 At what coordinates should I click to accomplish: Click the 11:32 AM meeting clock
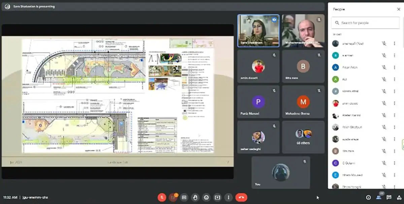tap(10, 197)
